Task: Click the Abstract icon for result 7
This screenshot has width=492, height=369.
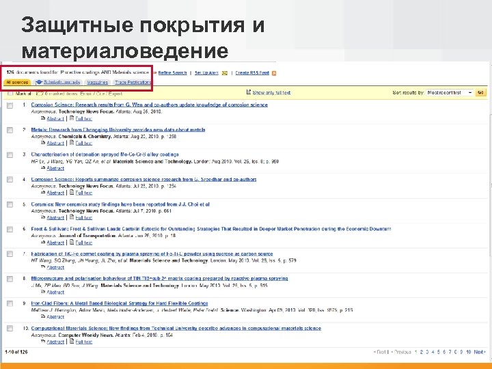Action: pos(43,267)
